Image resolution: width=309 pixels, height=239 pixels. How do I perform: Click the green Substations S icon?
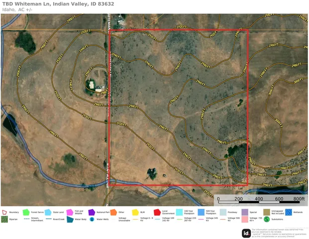pyautogui.click(x=267, y=219)
